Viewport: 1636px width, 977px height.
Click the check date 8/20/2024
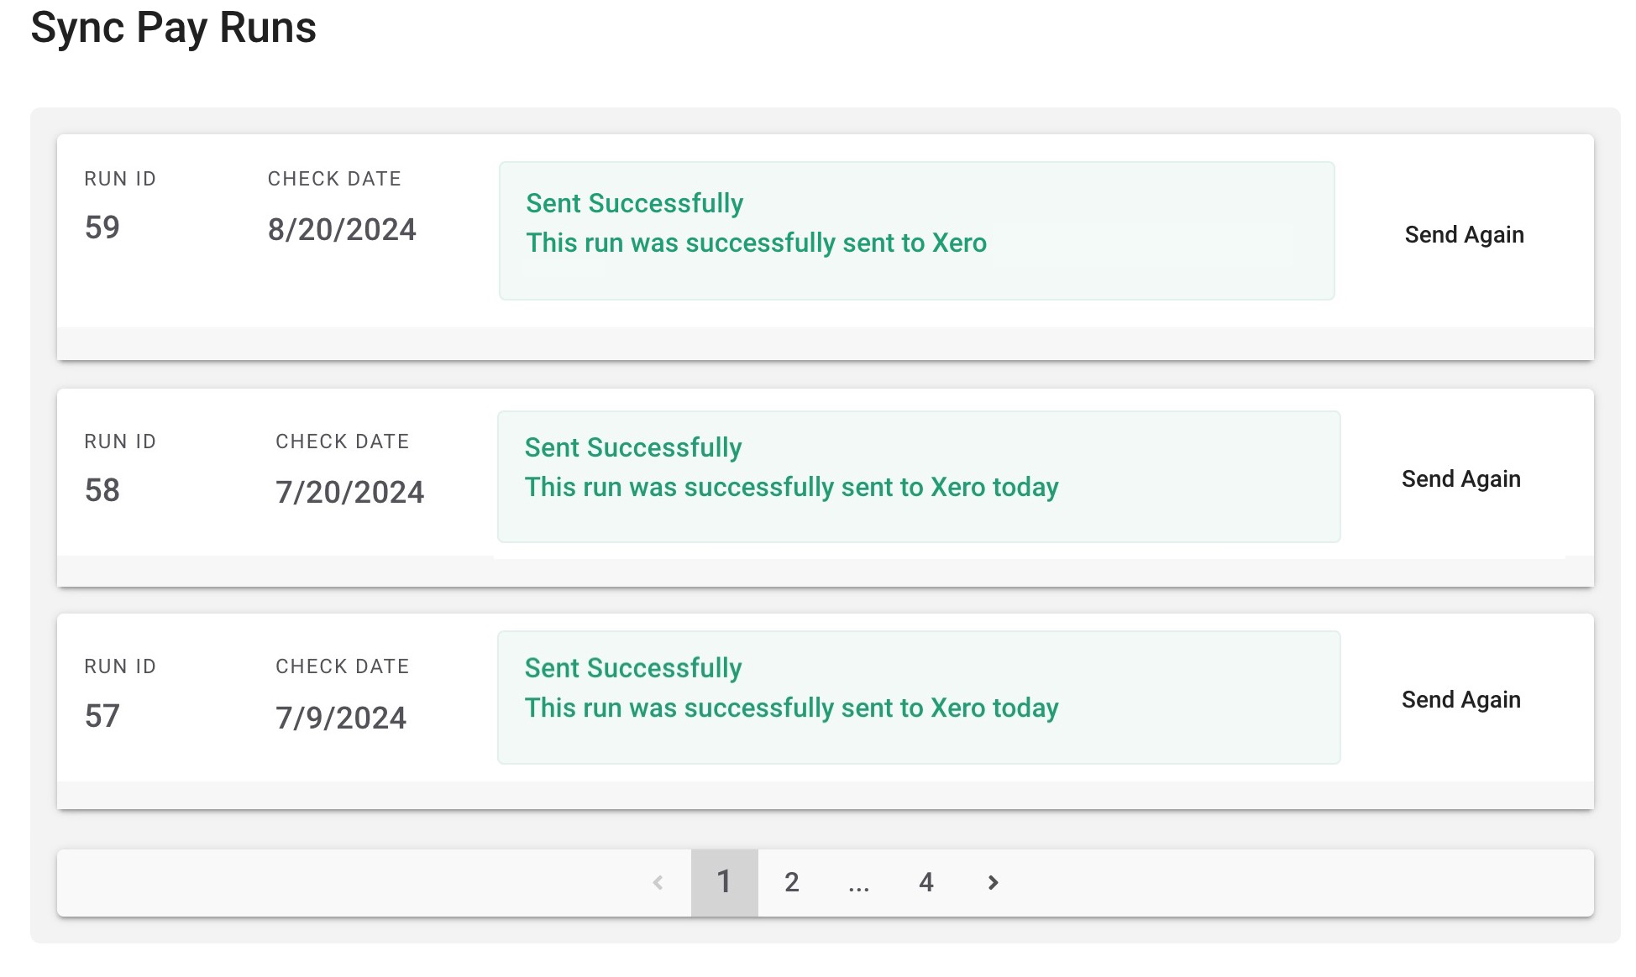[x=342, y=229]
